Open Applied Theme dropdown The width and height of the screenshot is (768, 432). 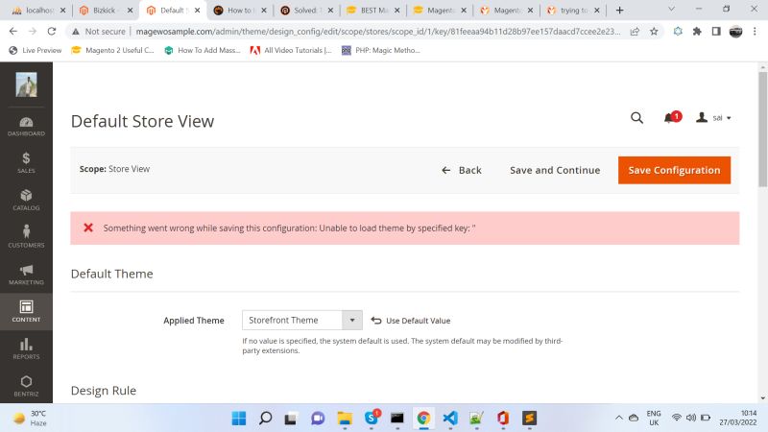(302, 321)
